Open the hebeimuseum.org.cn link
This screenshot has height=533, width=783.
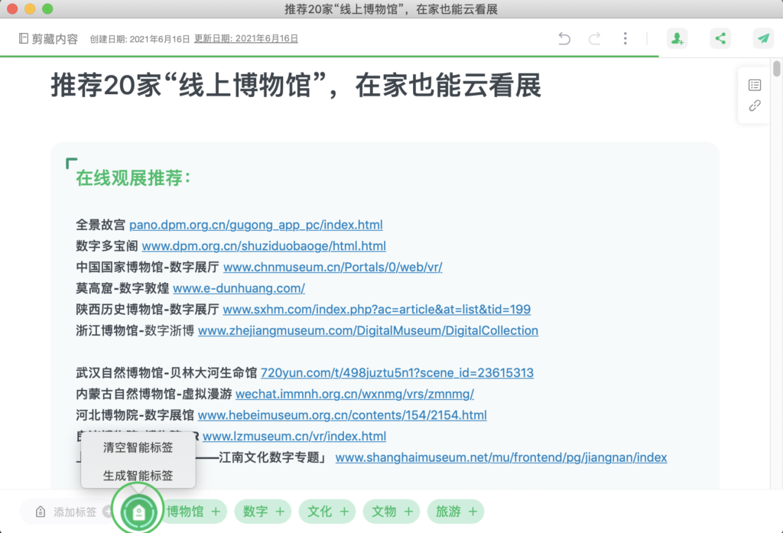point(342,414)
